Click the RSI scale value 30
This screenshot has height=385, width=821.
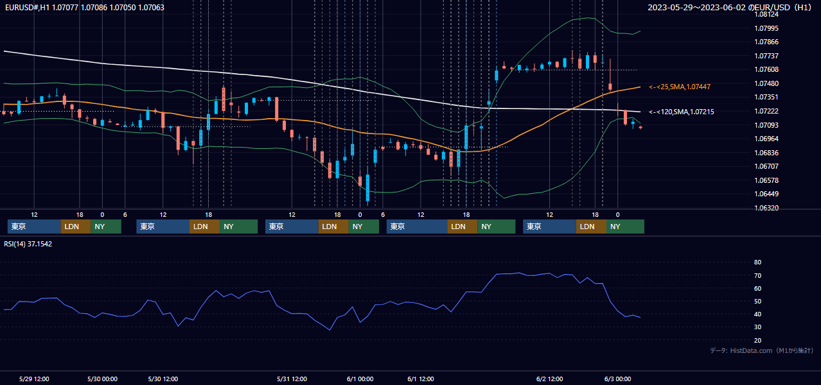(x=757, y=327)
